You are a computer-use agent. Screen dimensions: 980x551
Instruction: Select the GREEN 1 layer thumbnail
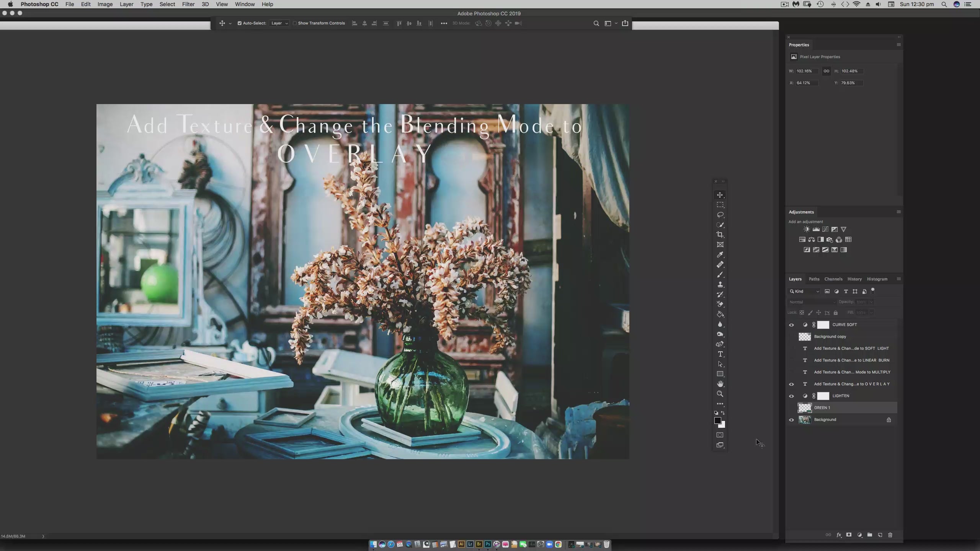[x=804, y=408]
